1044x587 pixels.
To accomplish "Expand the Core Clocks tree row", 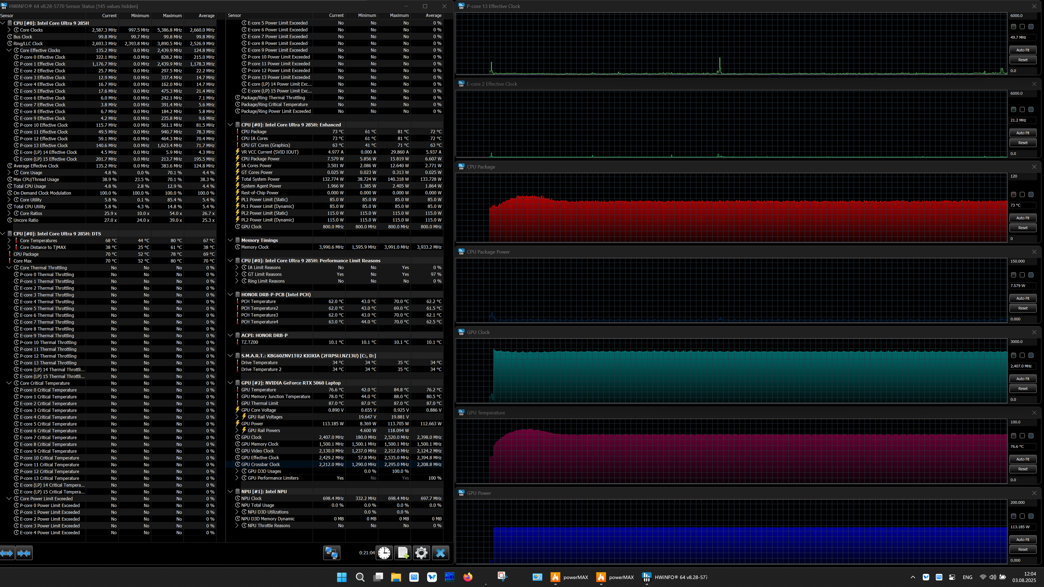I will (x=9, y=30).
